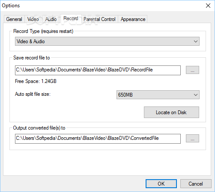Screen dimensions: 215x192
Task: Switch to the Appearance tab
Action: [133, 19]
